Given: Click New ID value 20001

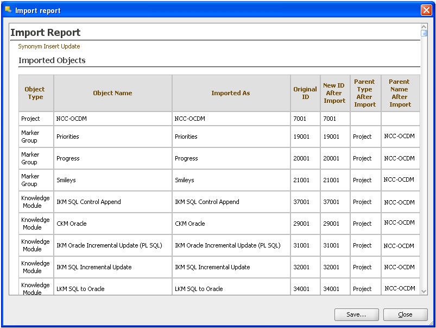Looking at the screenshot, I should click(331, 158).
